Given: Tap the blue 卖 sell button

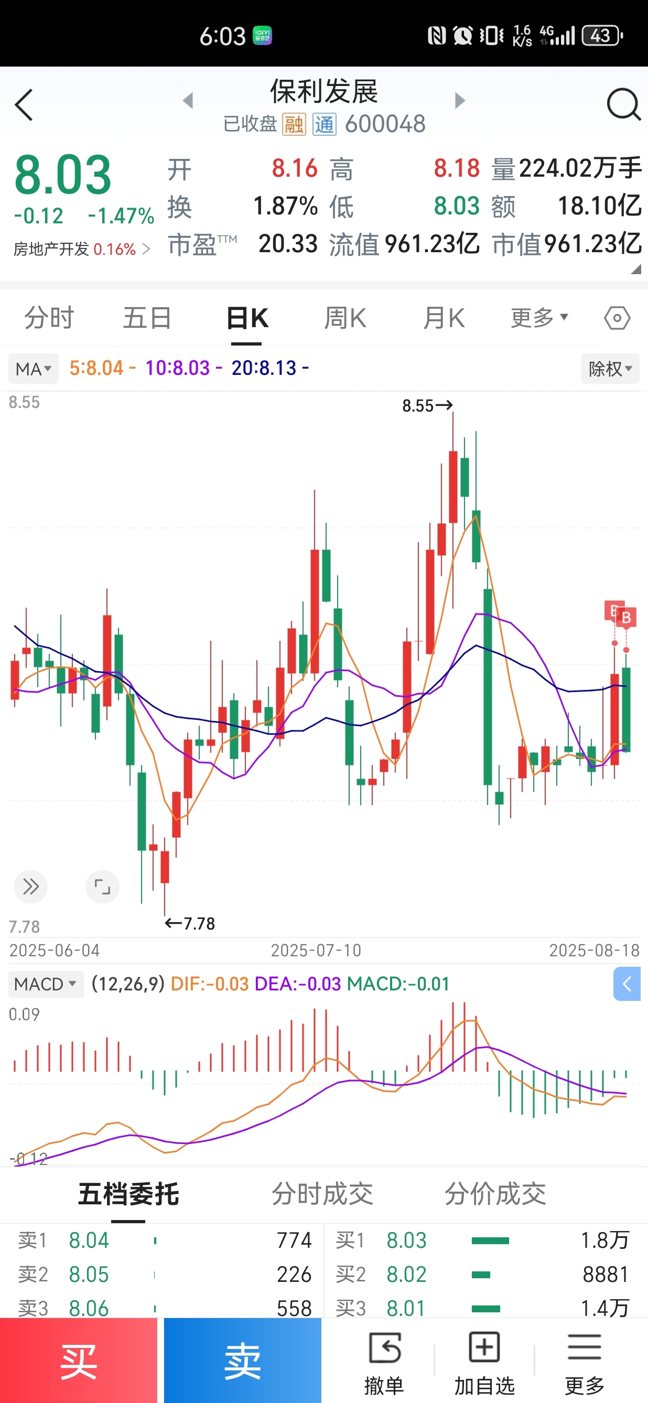Looking at the screenshot, I should click(243, 1360).
